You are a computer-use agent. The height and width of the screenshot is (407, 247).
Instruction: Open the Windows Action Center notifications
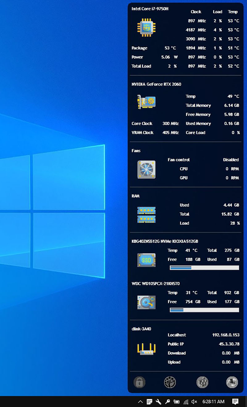click(x=235, y=402)
